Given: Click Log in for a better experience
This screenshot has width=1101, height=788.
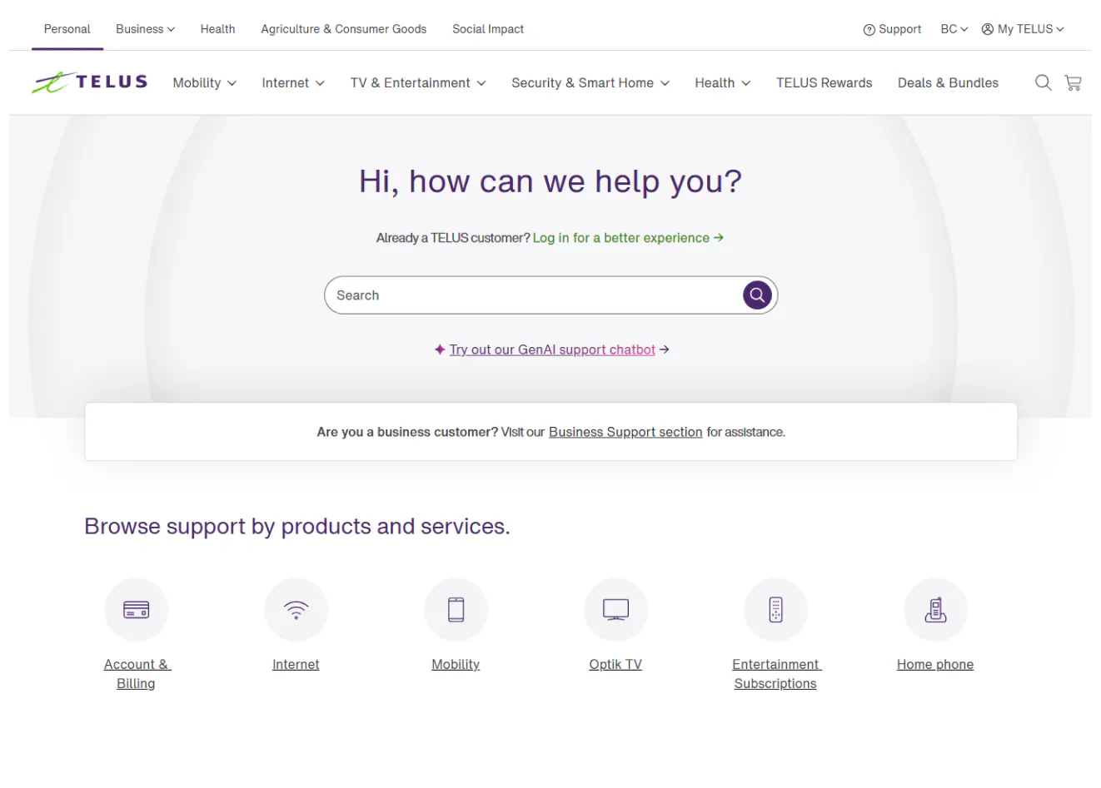Looking at the screenshot, I should 628,238.
